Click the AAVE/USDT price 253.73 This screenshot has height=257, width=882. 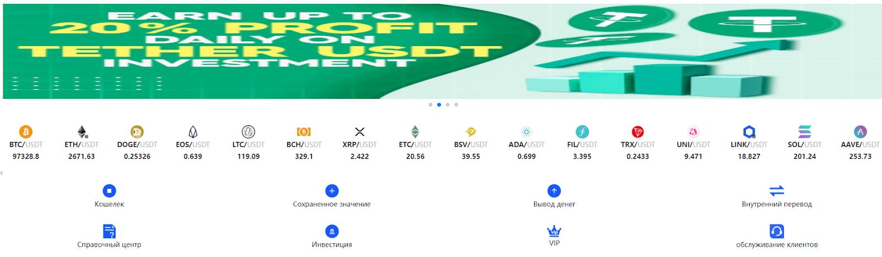click(861, 157)
